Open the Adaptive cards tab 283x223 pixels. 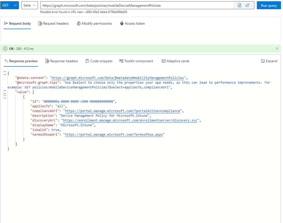175,61
